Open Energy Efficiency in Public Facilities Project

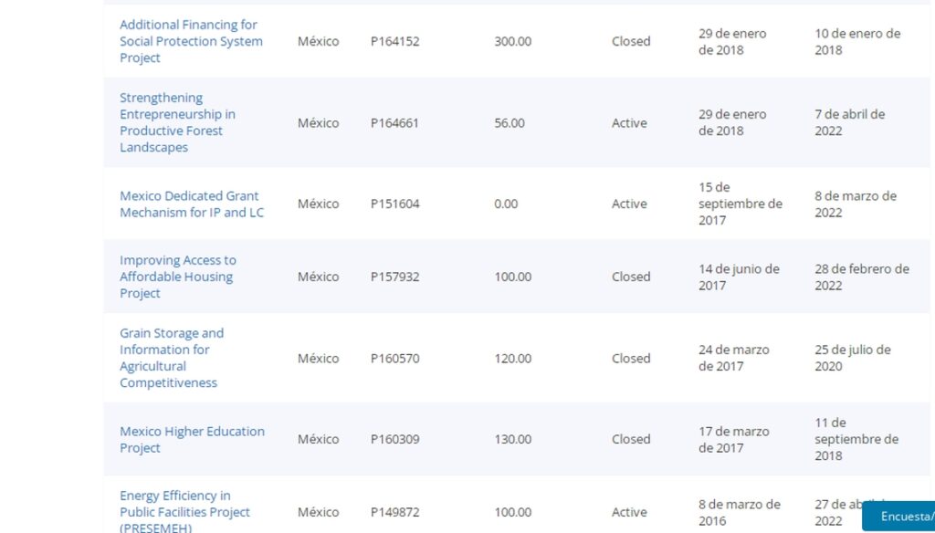click(x=184, y=511)
